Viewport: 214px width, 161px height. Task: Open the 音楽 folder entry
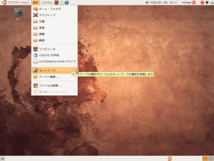54,27
